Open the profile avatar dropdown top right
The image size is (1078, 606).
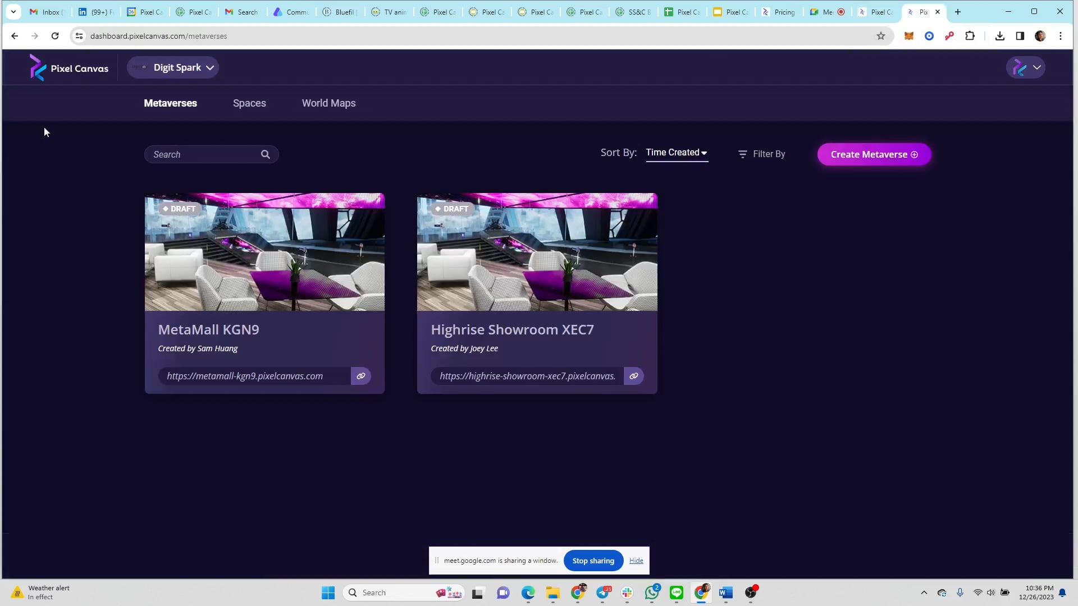[x=1026, y=67]
